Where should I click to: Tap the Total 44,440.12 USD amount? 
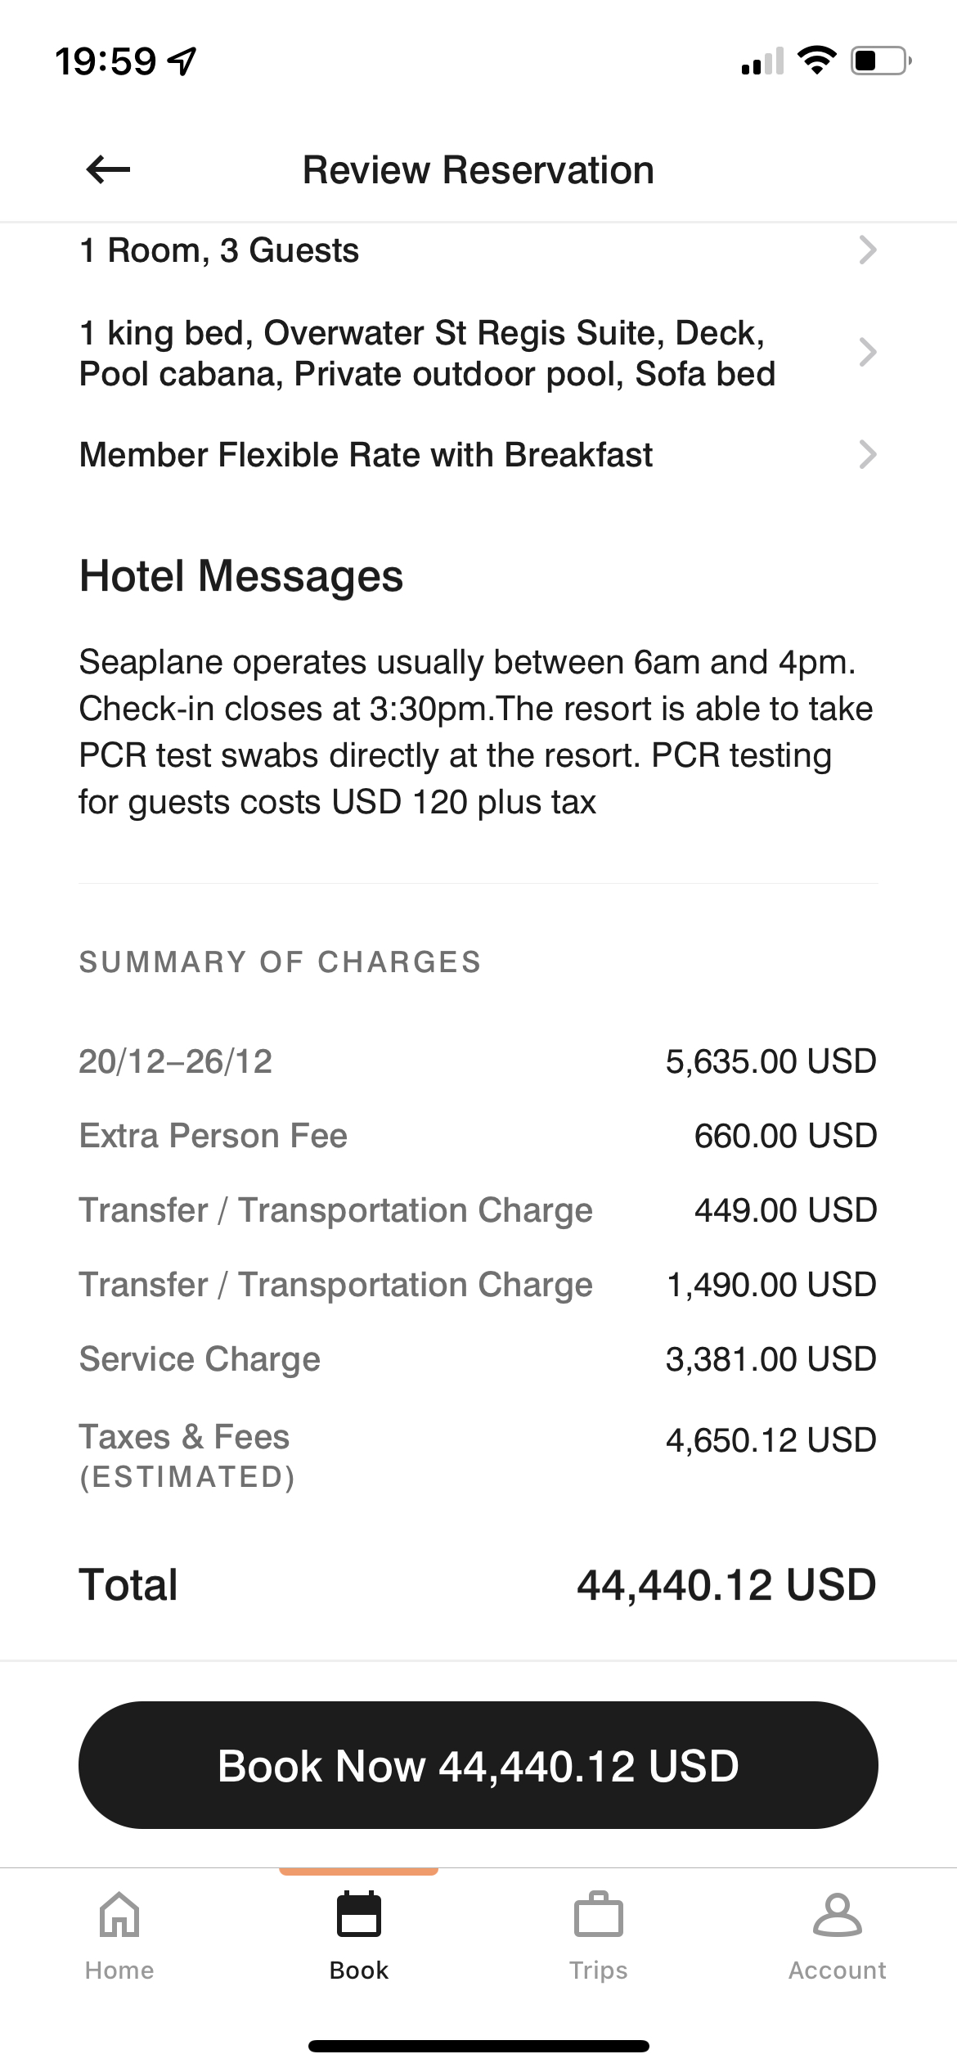coord(726,1585)
